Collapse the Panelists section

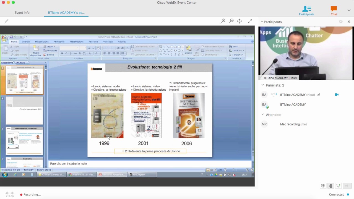pyautogui.click(x=263, y=85)
